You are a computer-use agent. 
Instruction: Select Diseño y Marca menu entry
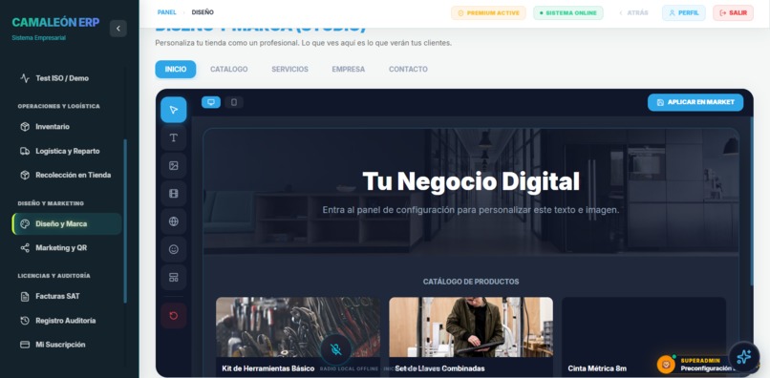(66, 224)
